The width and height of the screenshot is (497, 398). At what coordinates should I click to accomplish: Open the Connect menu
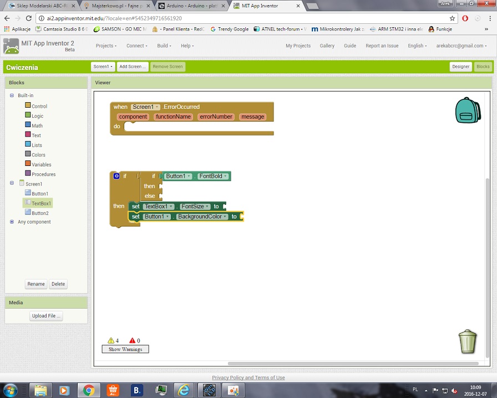click(x=136, y=46)
